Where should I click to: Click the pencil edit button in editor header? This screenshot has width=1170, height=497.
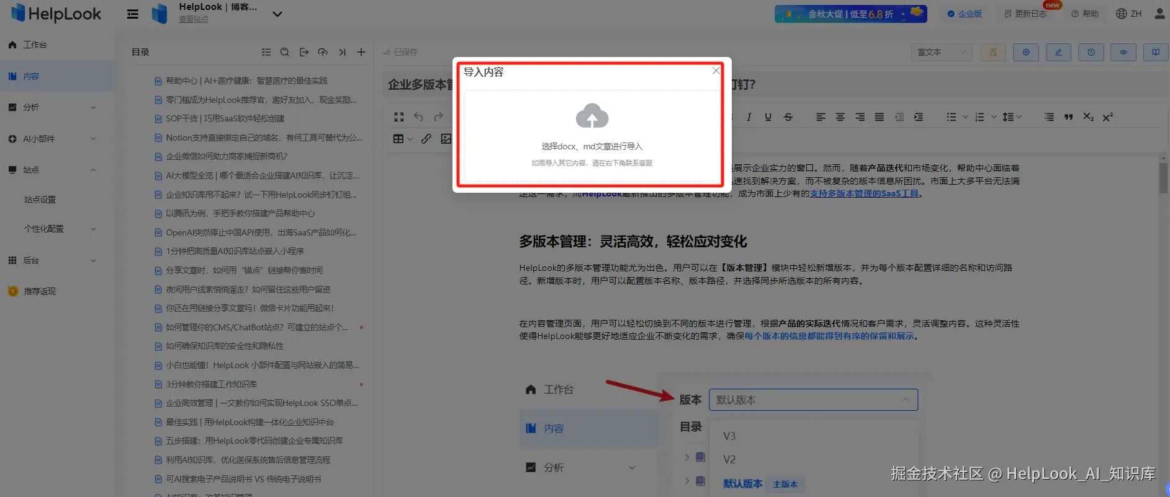pos(1058,52)
